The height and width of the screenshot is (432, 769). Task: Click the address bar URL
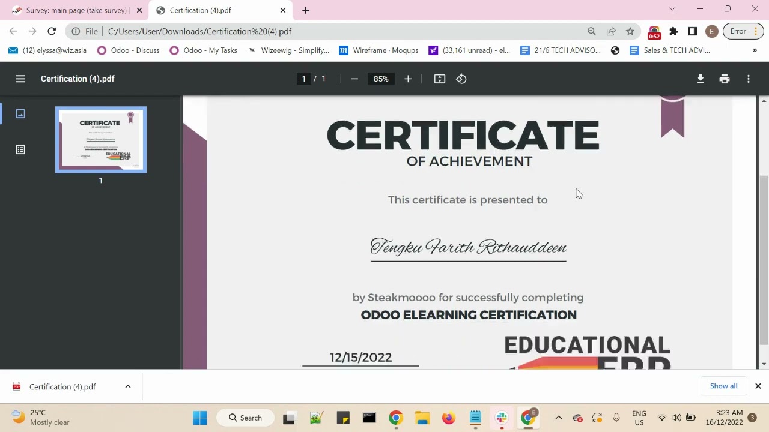(x=199, y=31)
